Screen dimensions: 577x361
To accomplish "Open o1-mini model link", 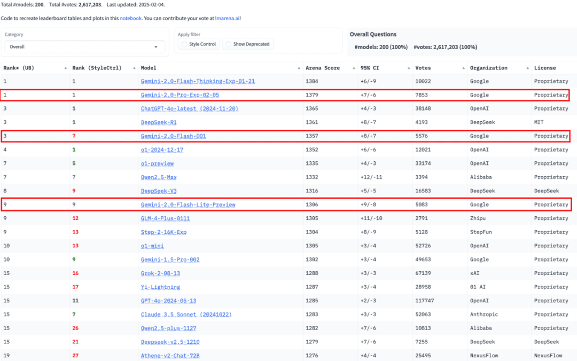I will pos(152,246).
